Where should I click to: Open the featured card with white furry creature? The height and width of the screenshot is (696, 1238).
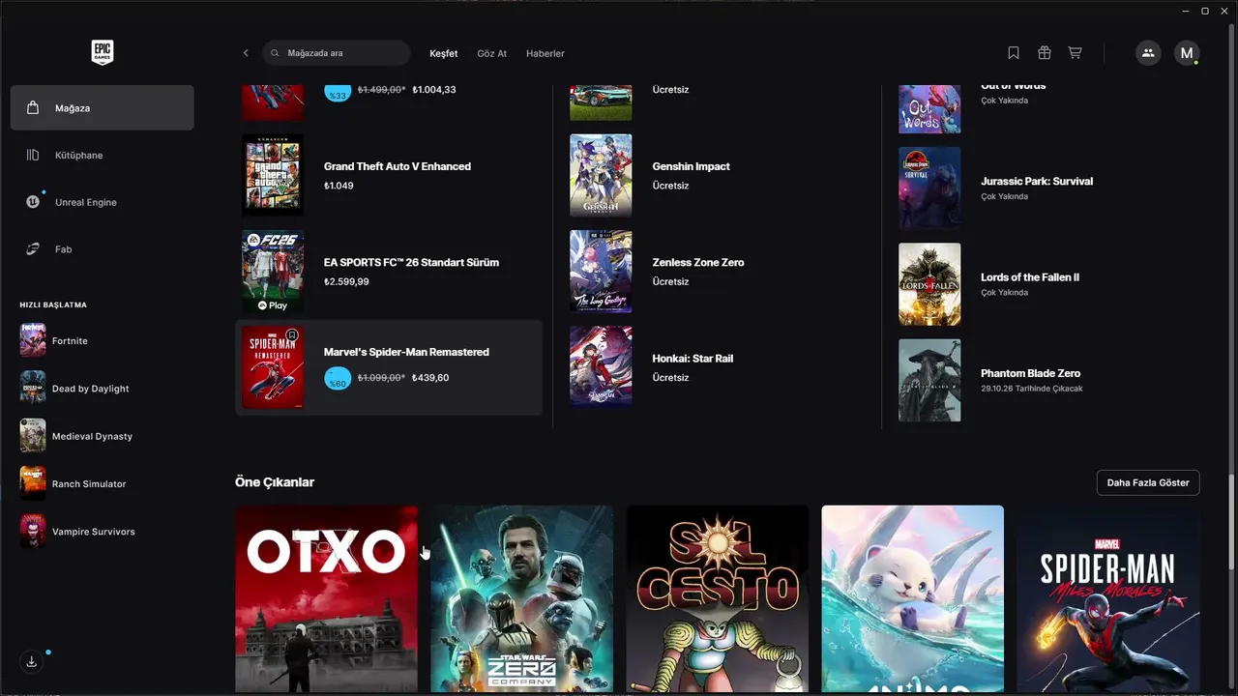coord(913,599)
